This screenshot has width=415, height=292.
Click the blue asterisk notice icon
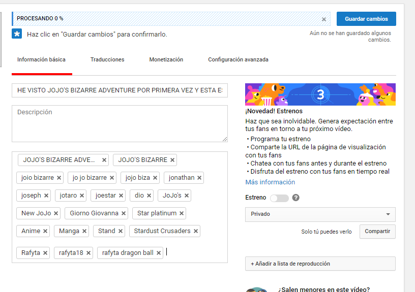(x=17, y=34)
